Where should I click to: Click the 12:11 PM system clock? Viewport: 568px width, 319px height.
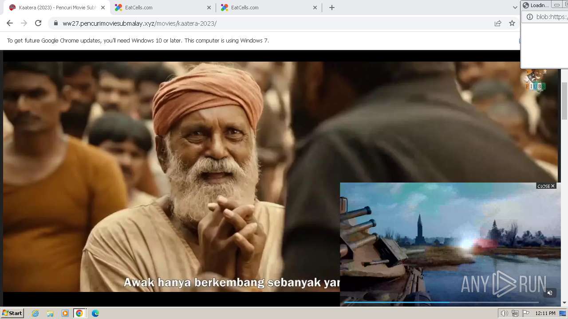[545, 313]
